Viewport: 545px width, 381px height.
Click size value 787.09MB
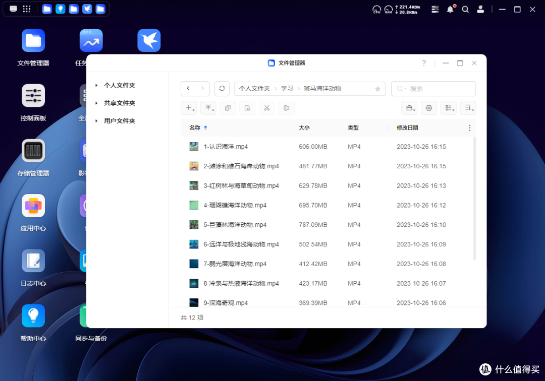click(x=313, y=225)
